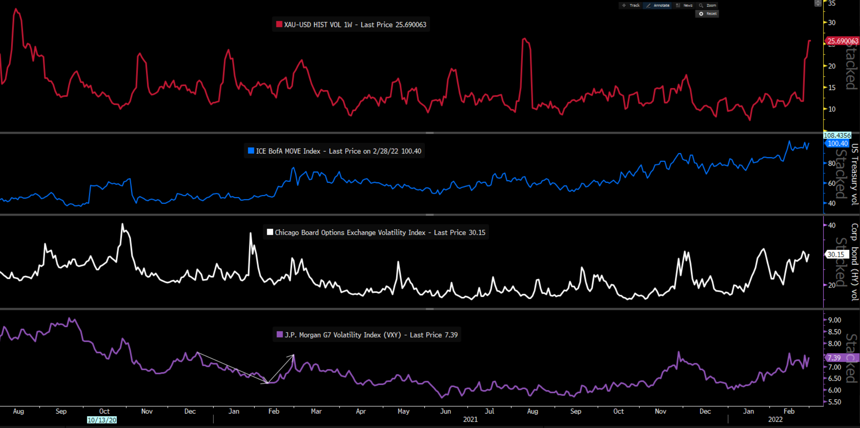This screenshot has height=428, width=860.
Task: Click the highlighted 10/13/20 date marker
Action: 102,420
